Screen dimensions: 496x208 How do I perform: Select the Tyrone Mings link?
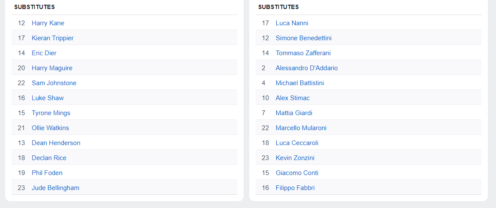[51, 113]
